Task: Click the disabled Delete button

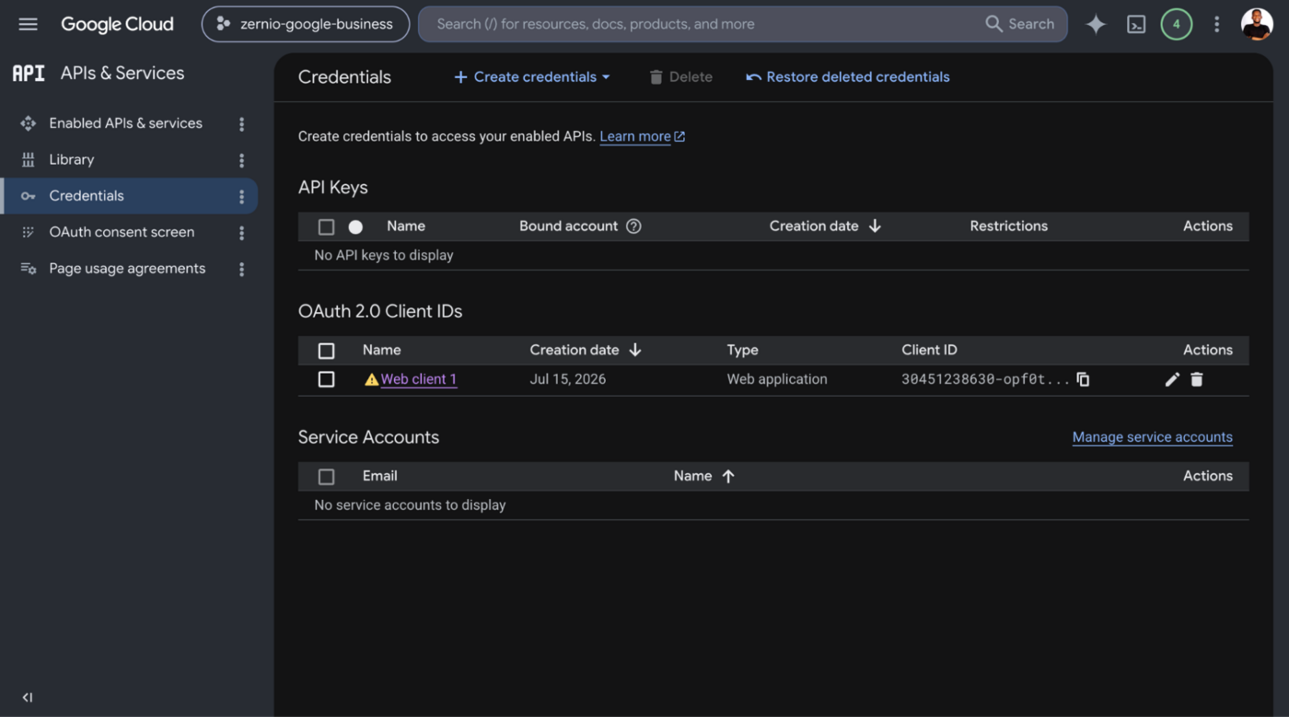Action: tap(680, 77)
